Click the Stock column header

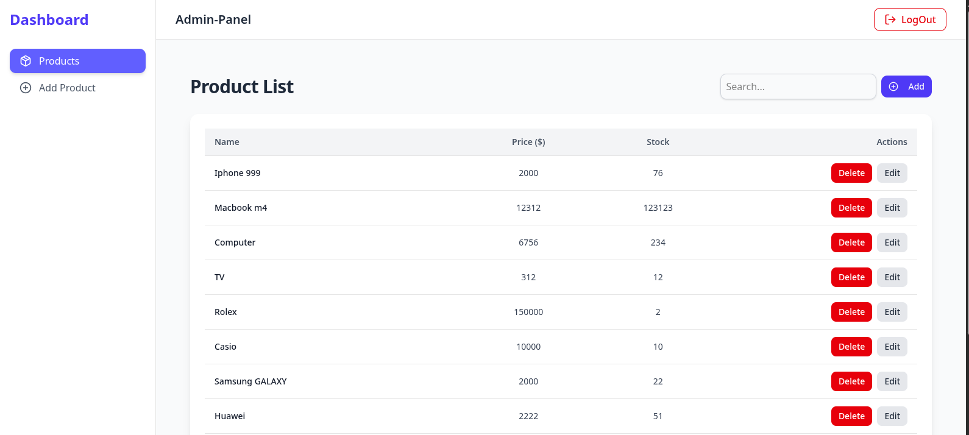tap(658, 142)
